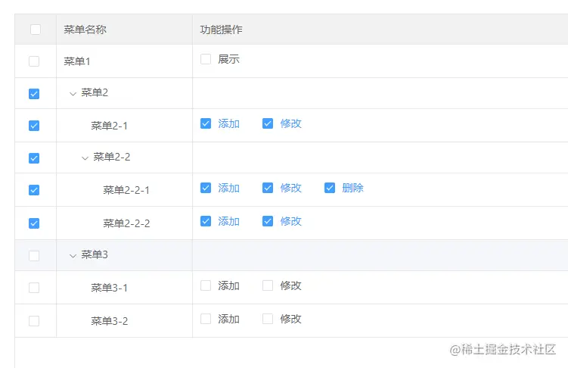The height and width of the screenshot is (368, 568).
Task: Uncheck the row checkbox for 菜单2
Action: point(34,94)
